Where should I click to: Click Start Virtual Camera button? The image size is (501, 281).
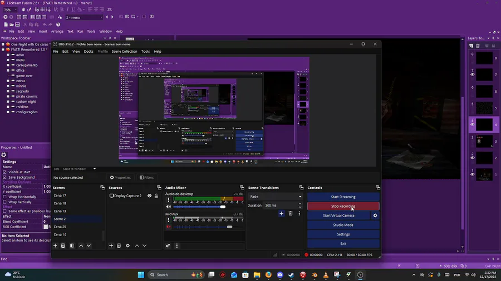tap(338, 215)
